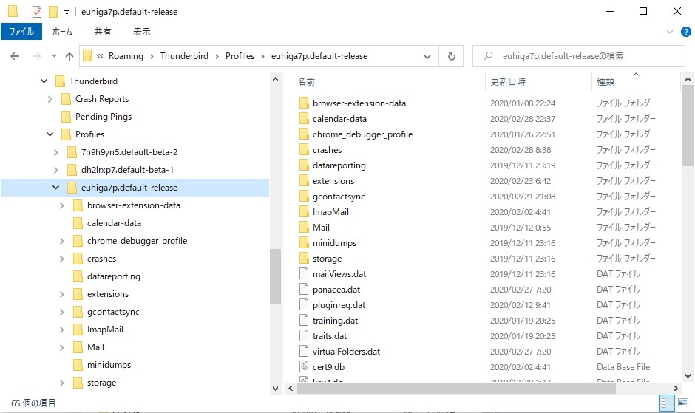Sort by the 更新日時 column header
The height and width of the screenshot is (413, 695).
[x=508, y=81]
